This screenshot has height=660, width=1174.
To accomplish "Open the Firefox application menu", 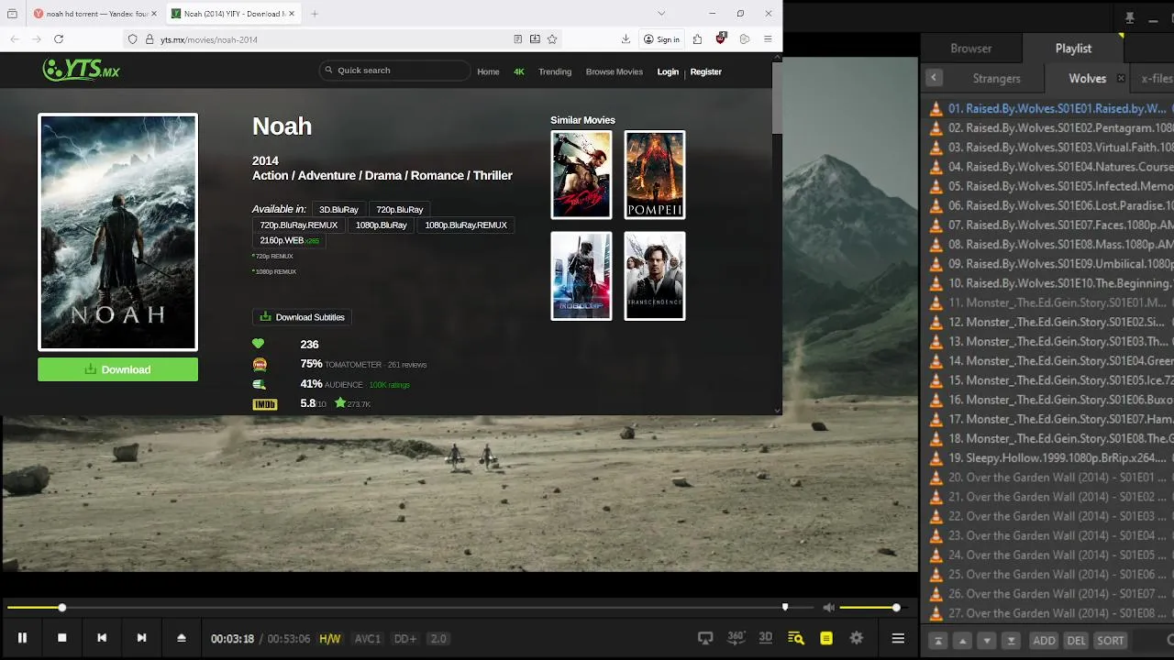I will click(x=768, y=39).
